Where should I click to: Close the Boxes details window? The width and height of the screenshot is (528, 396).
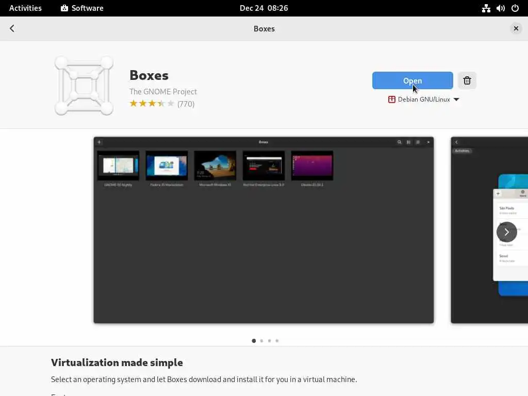[516, 28]
